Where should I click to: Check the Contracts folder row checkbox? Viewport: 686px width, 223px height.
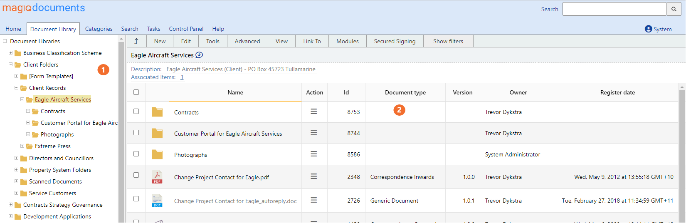(136, 111)
